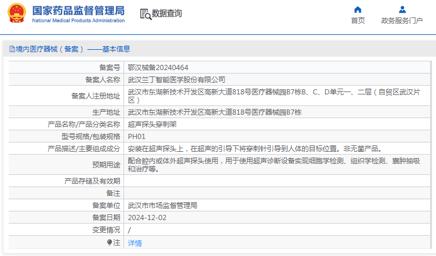Click the 备案号 row label
Screen dimensions: 436x256
[x=110, y=67]
